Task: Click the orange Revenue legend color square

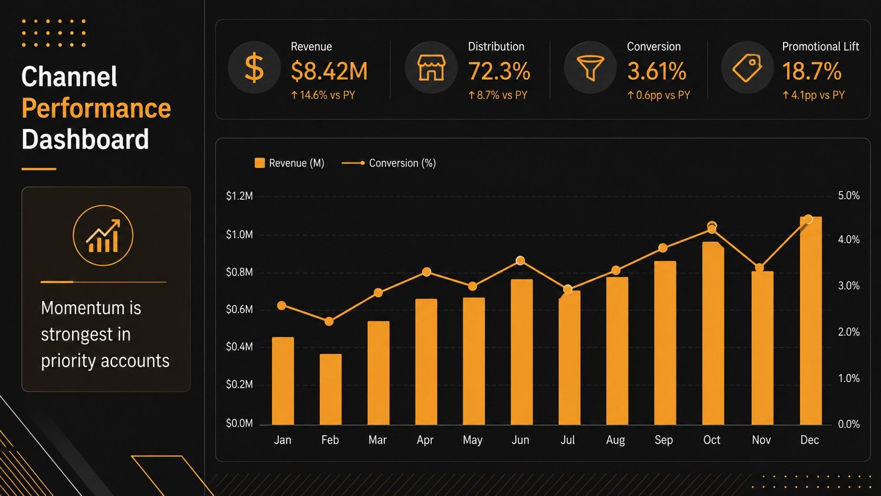Action: click(x=259, y=163)
